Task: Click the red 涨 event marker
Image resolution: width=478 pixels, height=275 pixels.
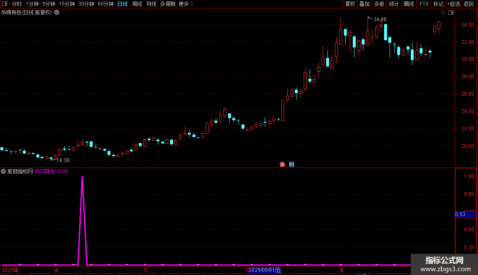Action: [x=282, y=164]
